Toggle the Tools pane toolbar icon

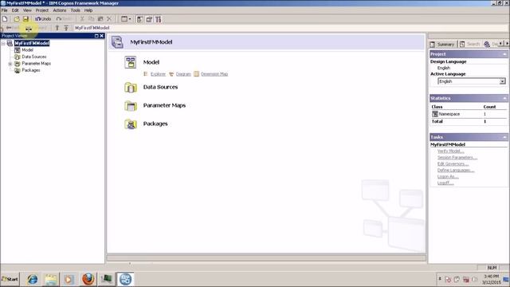click(158, 19)
